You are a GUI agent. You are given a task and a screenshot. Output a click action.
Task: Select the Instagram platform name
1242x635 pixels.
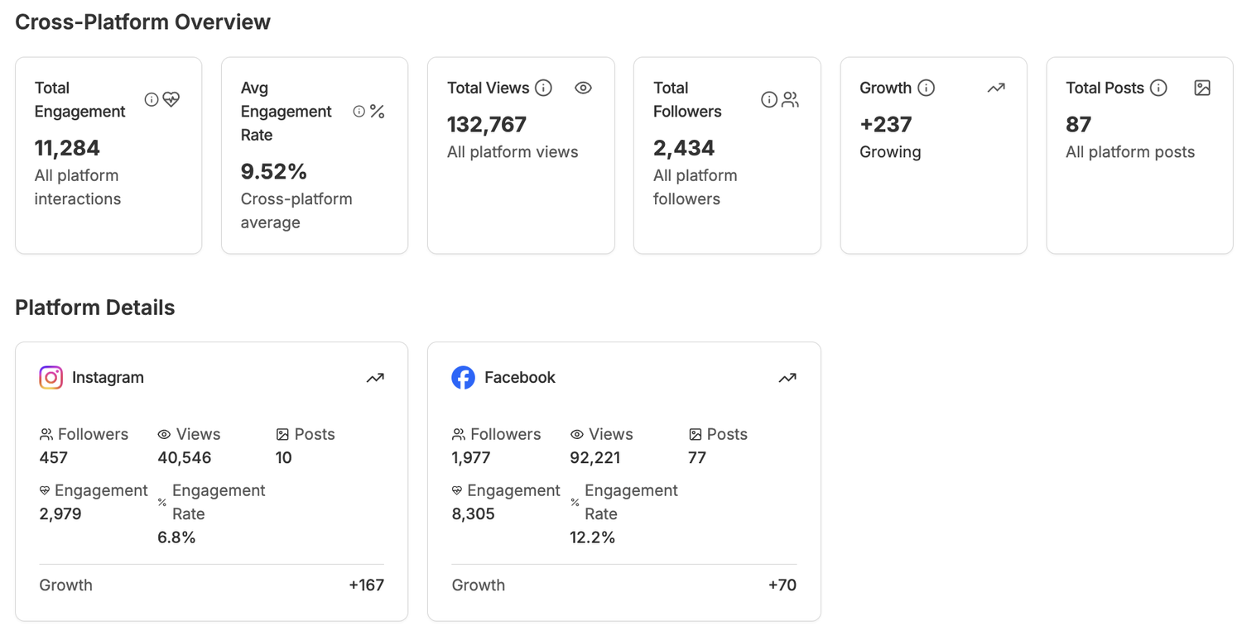tap(108, 378)
